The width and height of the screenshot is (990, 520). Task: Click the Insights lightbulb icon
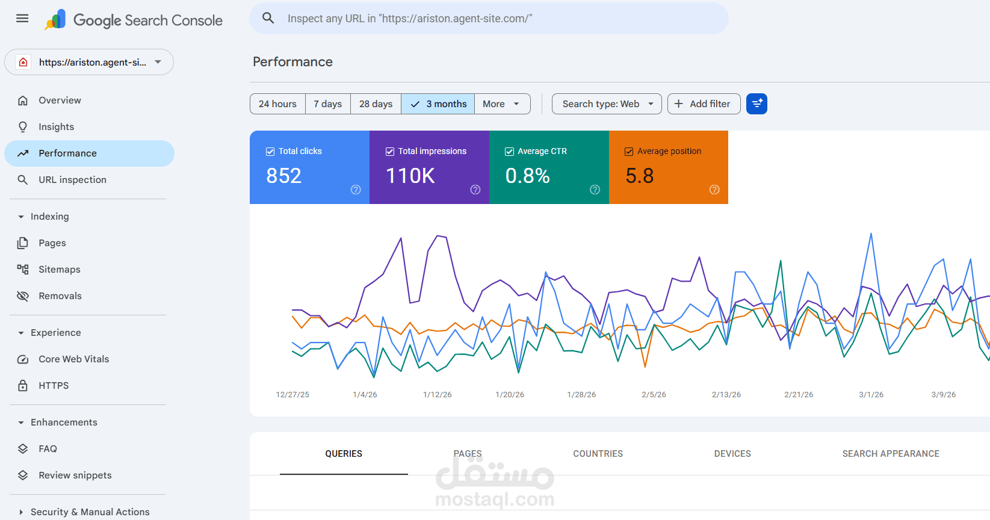coord(23,127)
